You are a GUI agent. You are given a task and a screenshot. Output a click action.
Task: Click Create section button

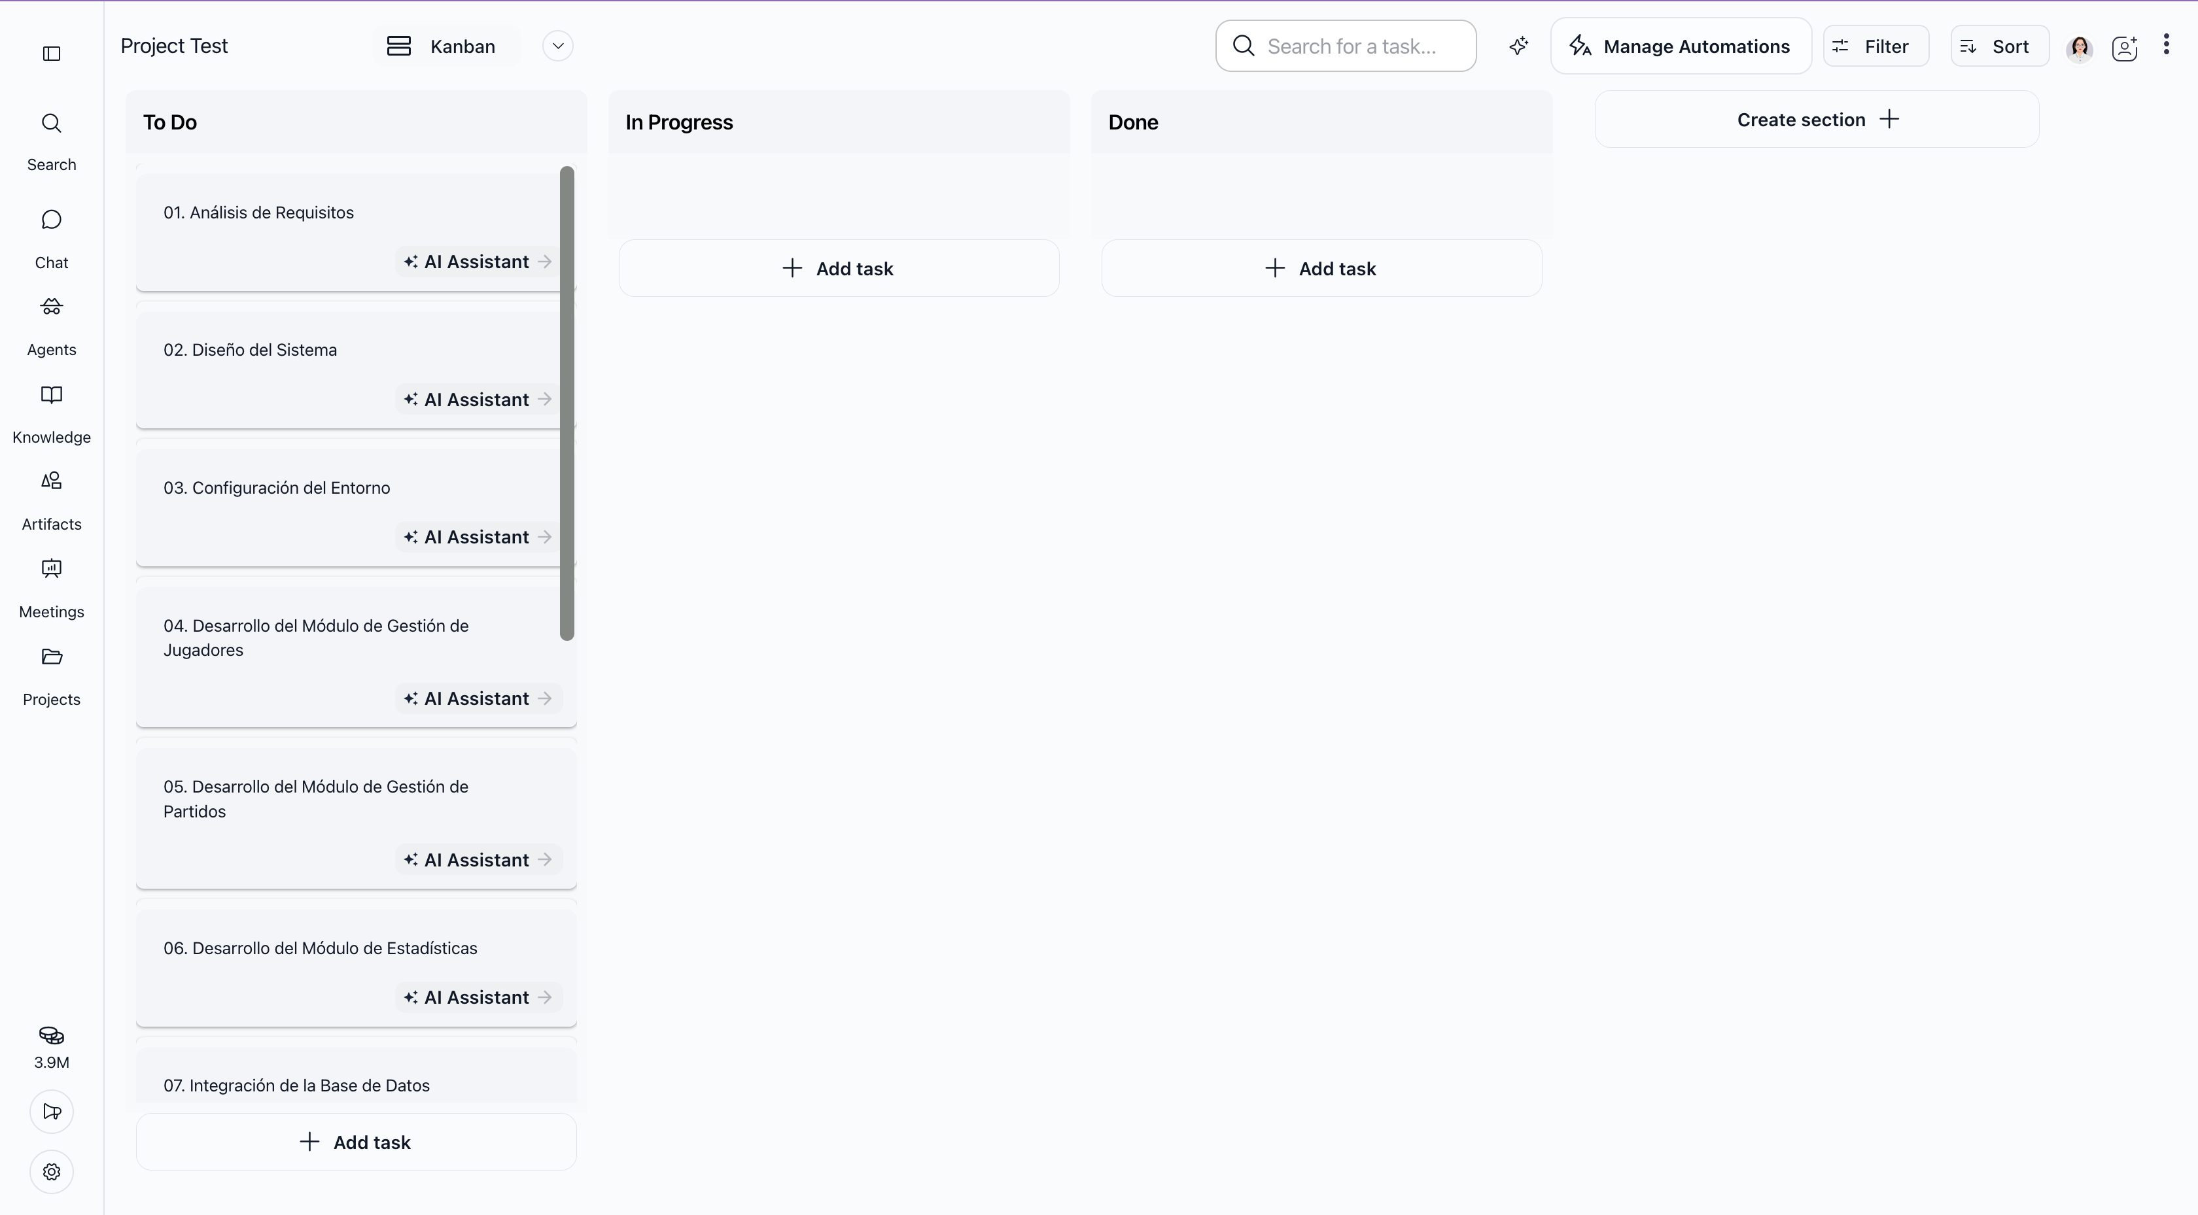(x=1817, y=120)
